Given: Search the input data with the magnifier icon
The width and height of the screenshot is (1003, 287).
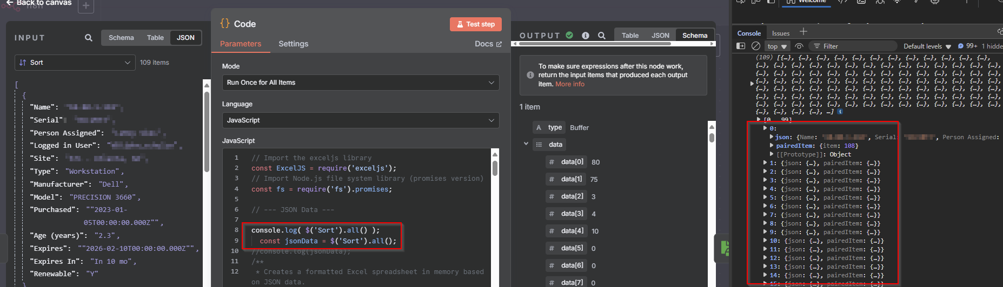Looking at the screenshot, I should (88, 38).
